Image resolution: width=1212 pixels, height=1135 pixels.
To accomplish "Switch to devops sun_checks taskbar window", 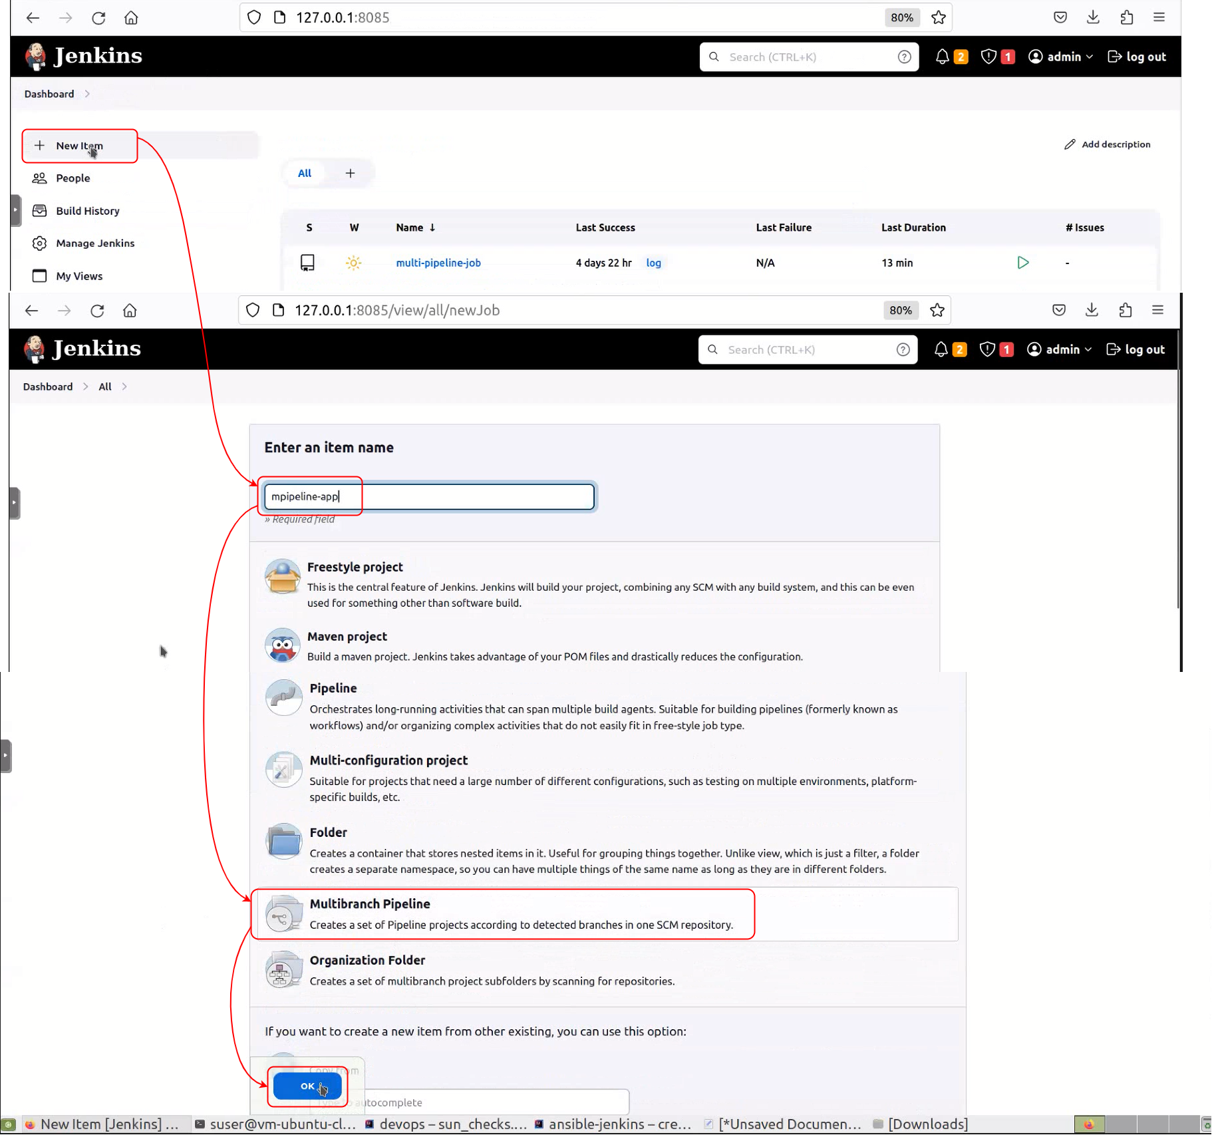I will [446, 1124].
